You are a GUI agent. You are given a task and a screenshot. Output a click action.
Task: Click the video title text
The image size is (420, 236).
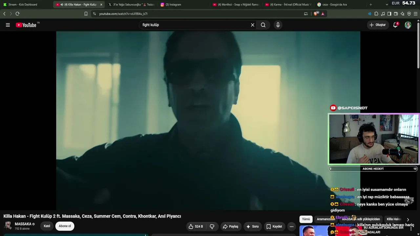[x=92, y=216]
